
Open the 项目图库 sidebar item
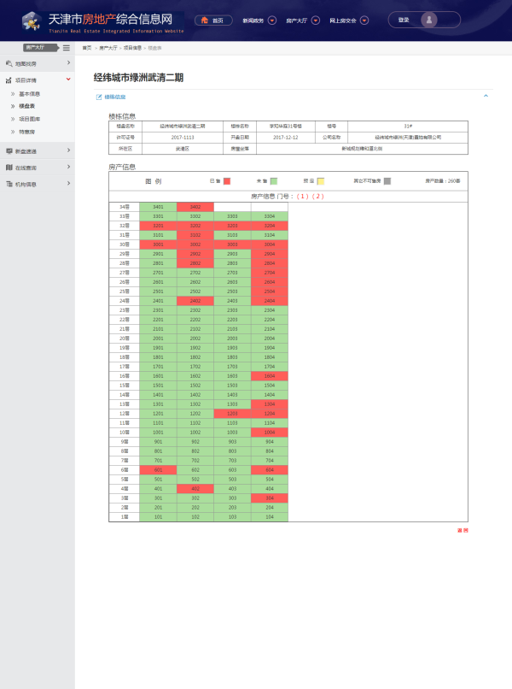(29, 119)
